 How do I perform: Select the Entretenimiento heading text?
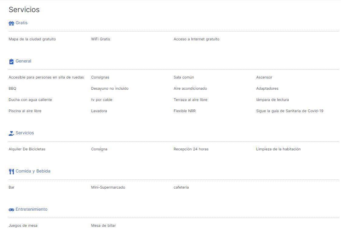[32, 209]
